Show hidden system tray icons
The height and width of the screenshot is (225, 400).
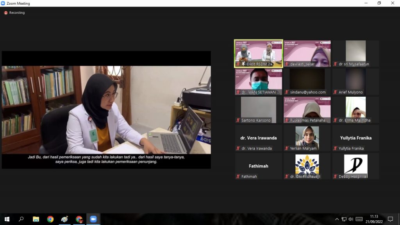(337, 219)
